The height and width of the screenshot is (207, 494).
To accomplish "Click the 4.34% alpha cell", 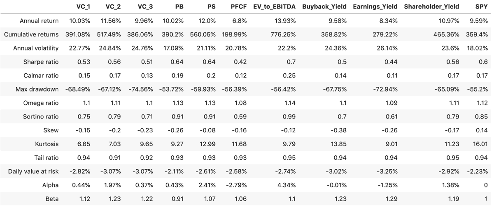I will click(287, 185).
